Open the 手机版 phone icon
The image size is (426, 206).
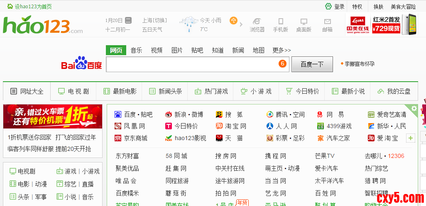pos(281,22)
